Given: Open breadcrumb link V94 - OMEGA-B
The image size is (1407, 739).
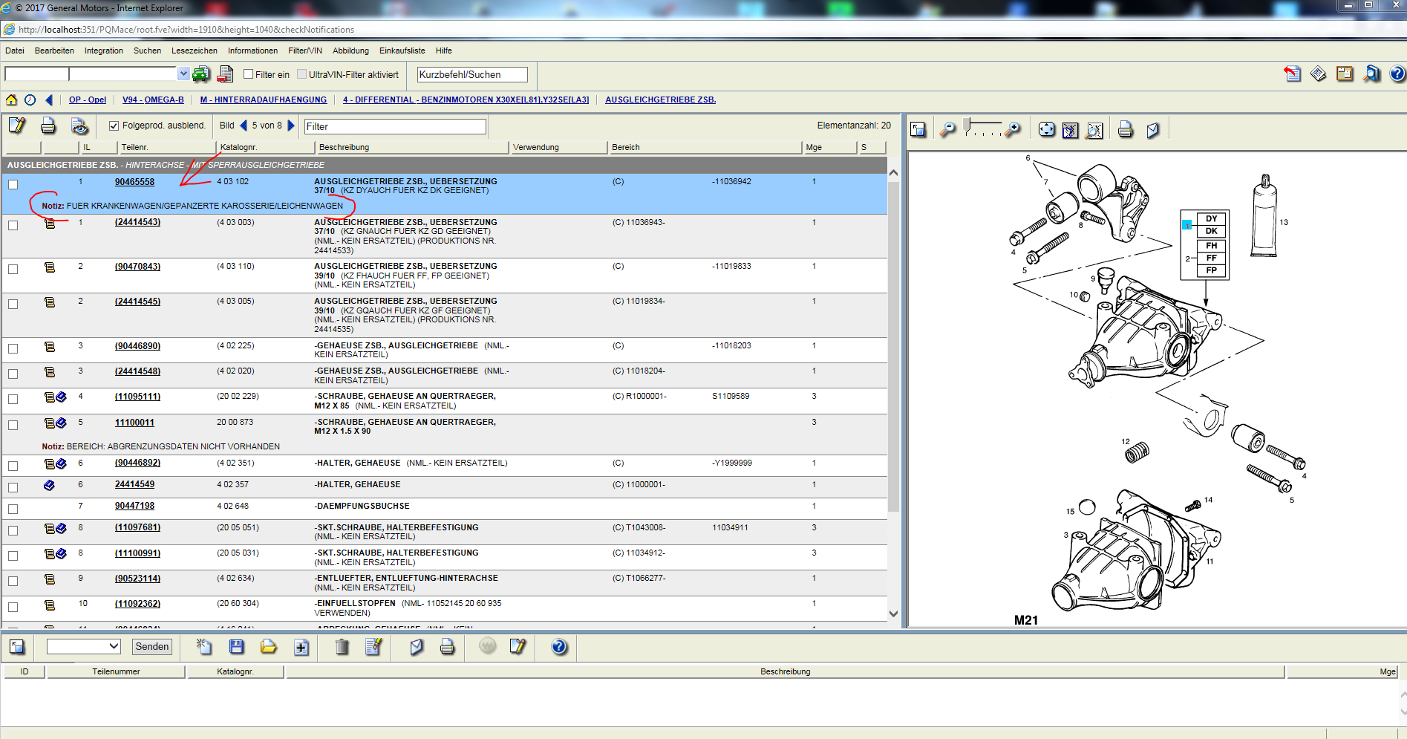Looking at the screenshot, I should click(x=153, y=100).
